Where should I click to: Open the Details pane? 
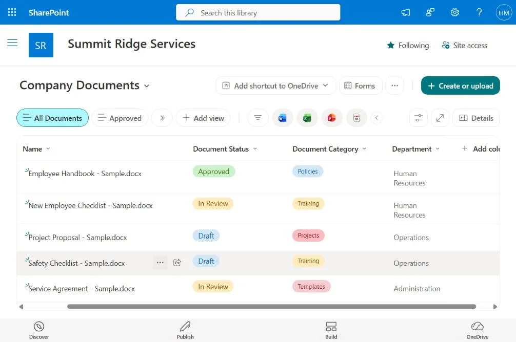(476, 118)
